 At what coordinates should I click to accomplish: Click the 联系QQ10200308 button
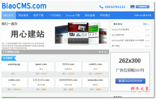pyautogui.click(x=130, y=81)
